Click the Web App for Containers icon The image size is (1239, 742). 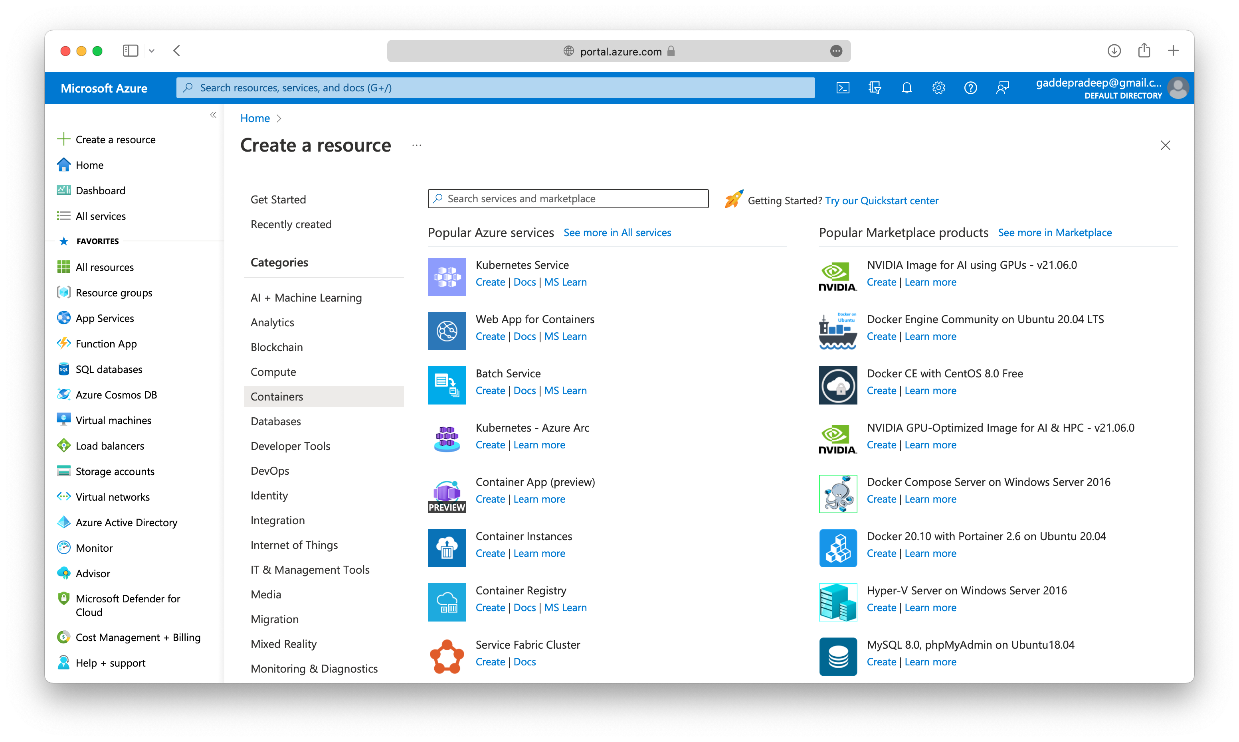point(447,331)
